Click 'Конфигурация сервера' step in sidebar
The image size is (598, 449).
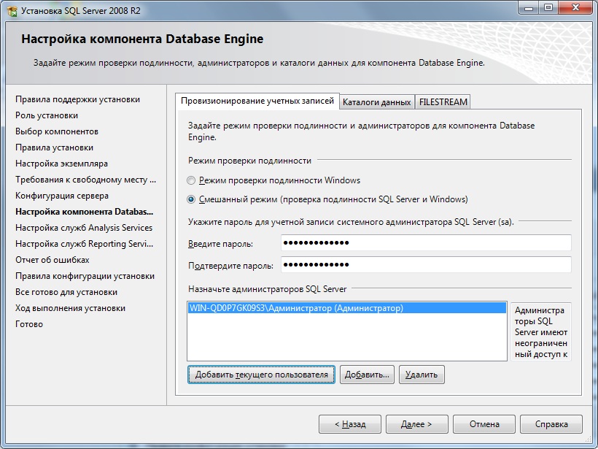(x=62, y=196)
